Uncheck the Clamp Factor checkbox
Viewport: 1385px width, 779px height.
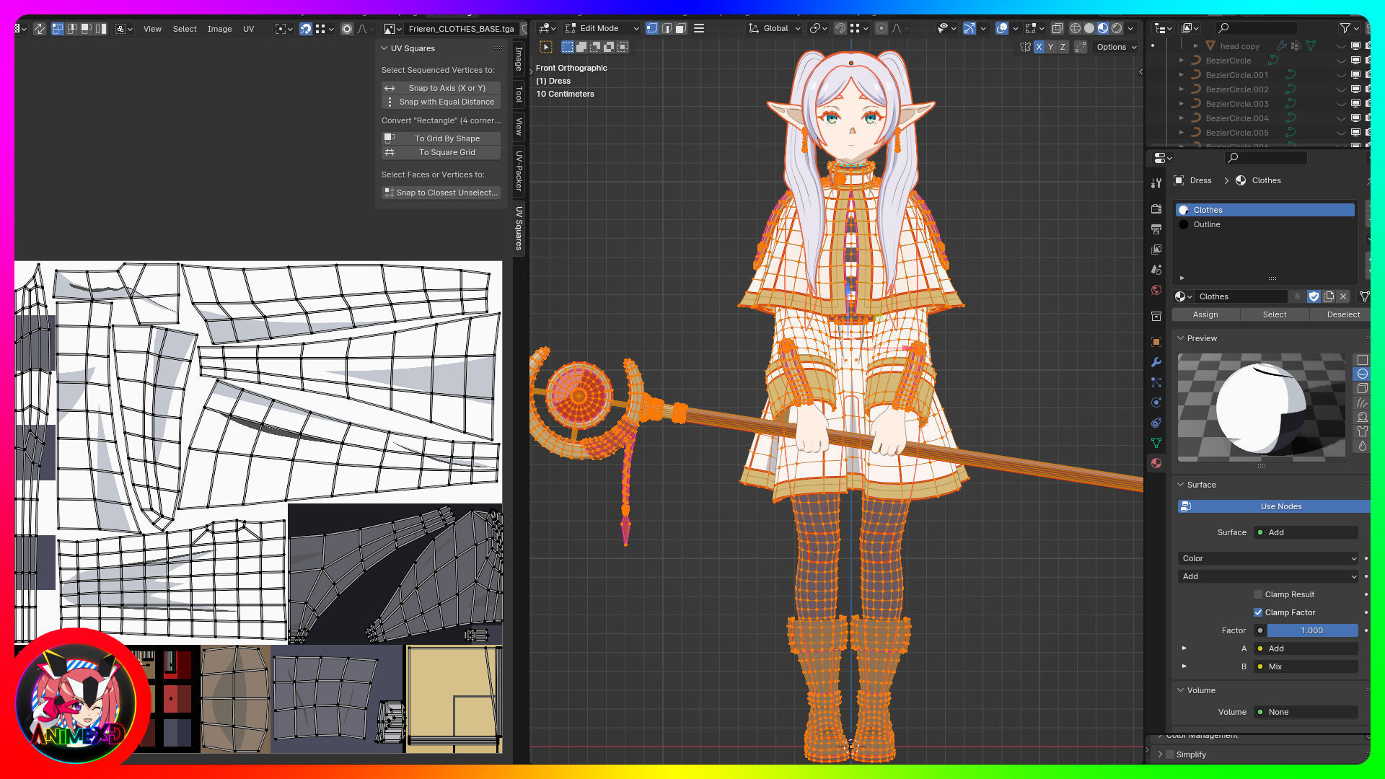(1258, 612)
